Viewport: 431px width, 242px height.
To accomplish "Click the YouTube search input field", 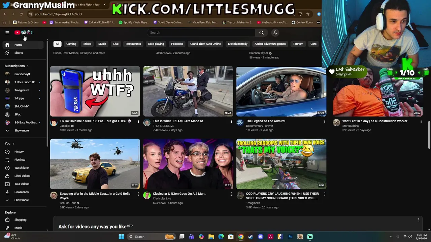I will point(201,33).
